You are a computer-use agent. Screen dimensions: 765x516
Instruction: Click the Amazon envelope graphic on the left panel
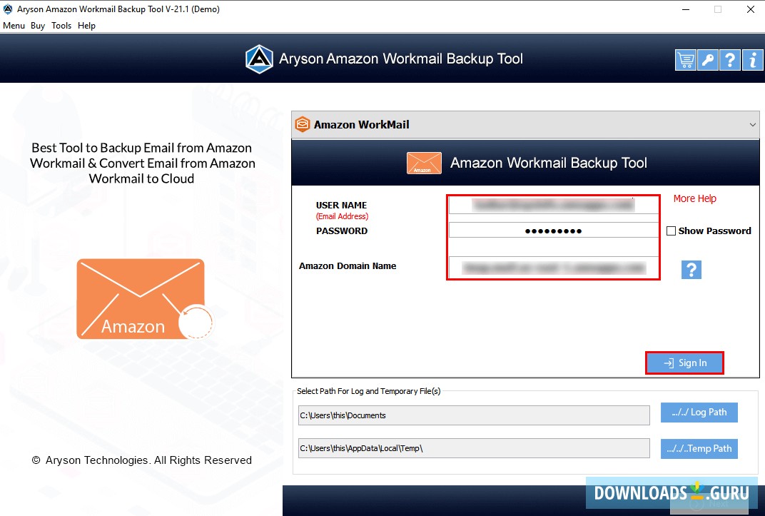coord(141,298)
